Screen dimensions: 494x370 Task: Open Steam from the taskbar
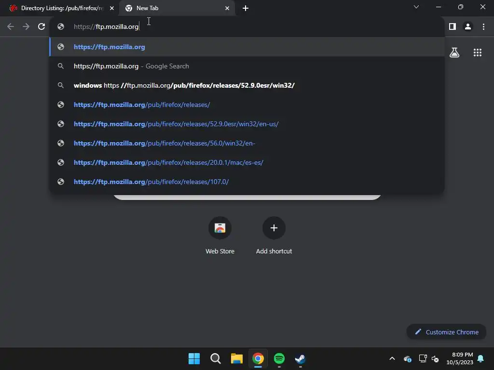coord(300,358)
